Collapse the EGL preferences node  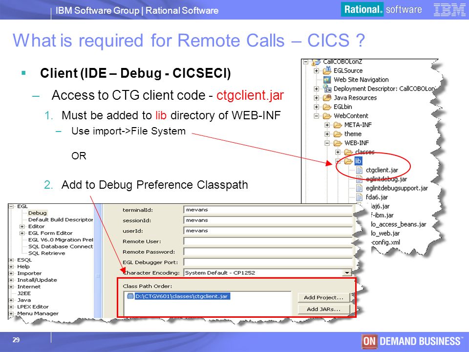[11, 206]
